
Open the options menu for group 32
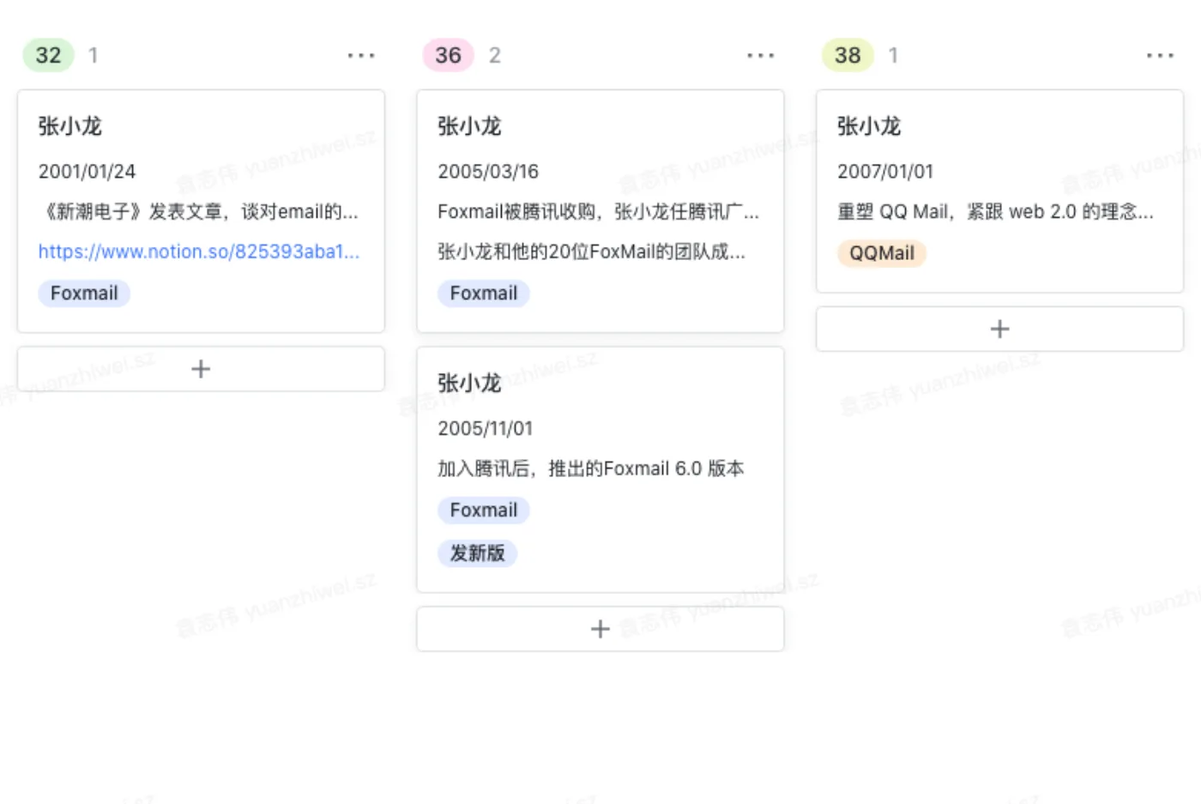tap(361, 56)
